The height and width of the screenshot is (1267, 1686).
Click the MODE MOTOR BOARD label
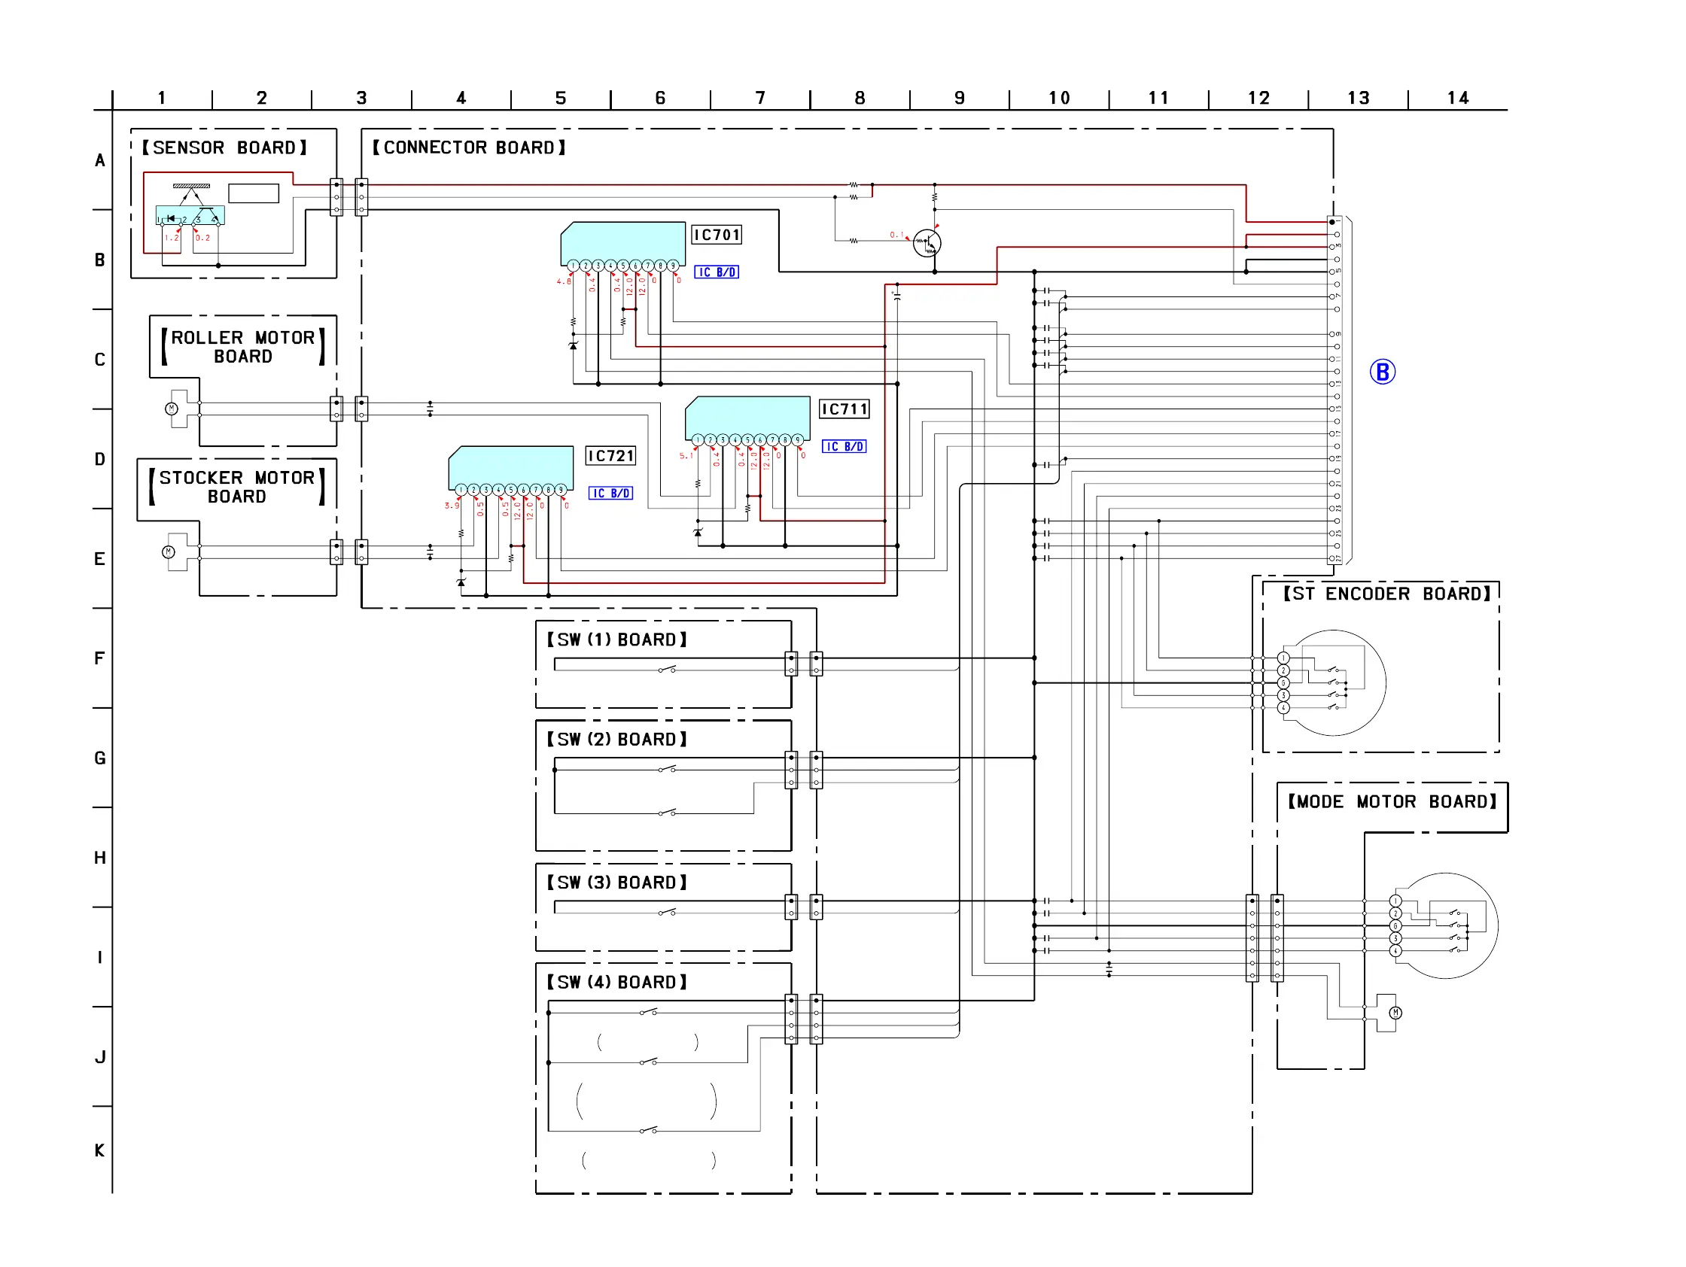(x=1392, y=801)
